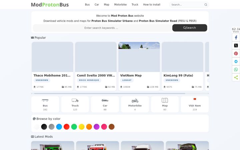Click the '62.1k Shares' counter

click(x=236, y=30)
